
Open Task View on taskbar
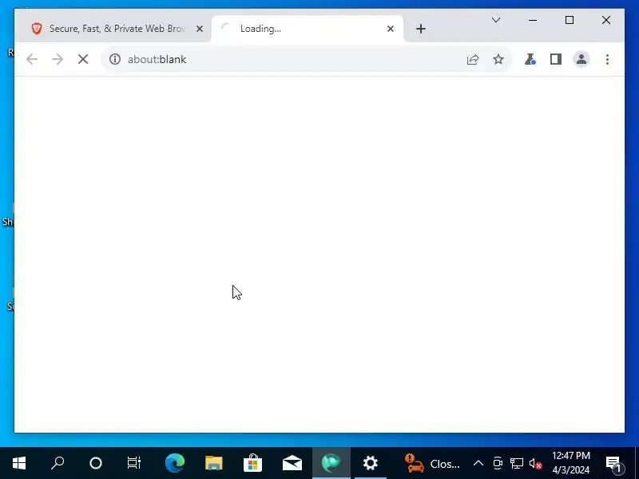[134, 463]
